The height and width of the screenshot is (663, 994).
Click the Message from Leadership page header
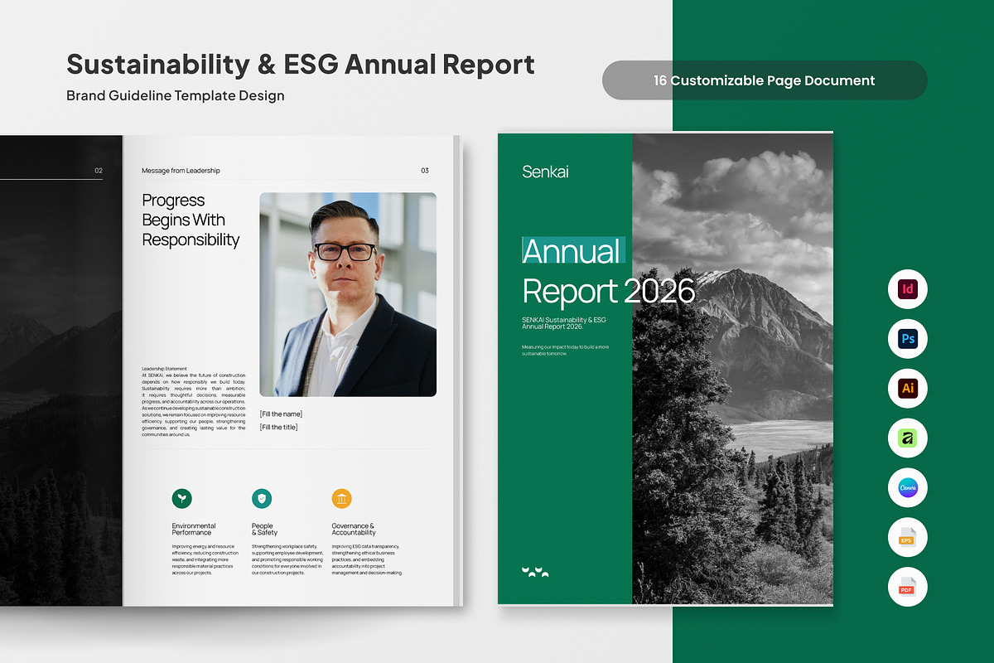(x=181, y=171)
